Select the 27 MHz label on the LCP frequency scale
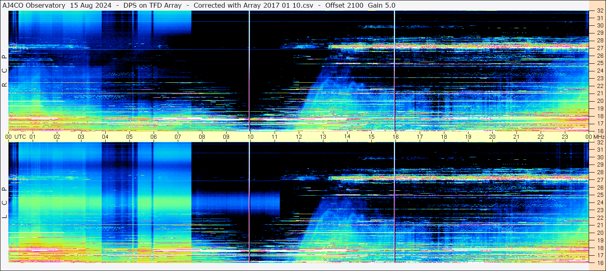606x271 pixels. click(x=600, y=180)
